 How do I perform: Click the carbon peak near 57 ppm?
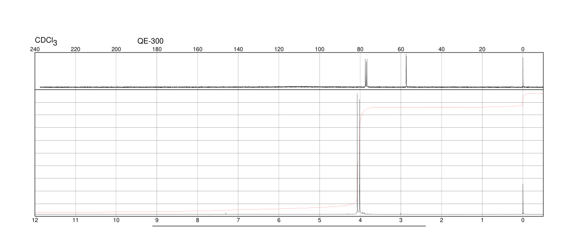point(406,71)
